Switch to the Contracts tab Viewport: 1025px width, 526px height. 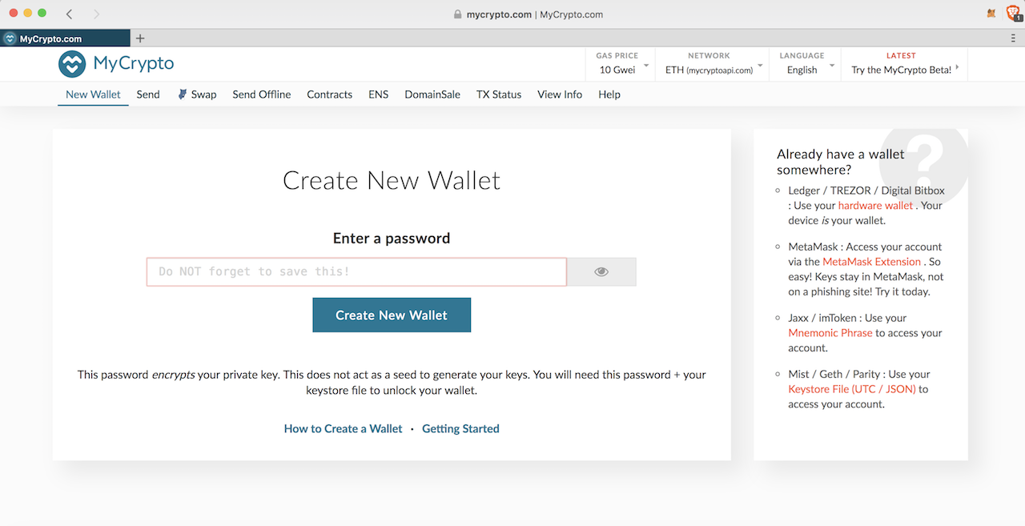click(x=329, y=94)
